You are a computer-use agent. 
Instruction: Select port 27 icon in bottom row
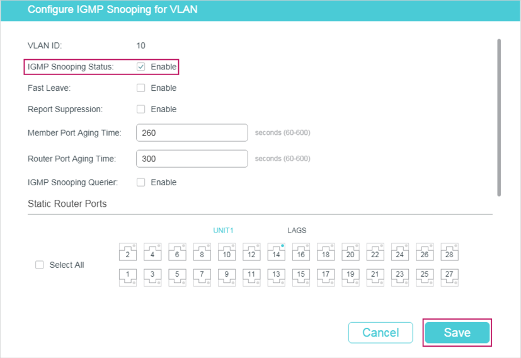(449, 277)
